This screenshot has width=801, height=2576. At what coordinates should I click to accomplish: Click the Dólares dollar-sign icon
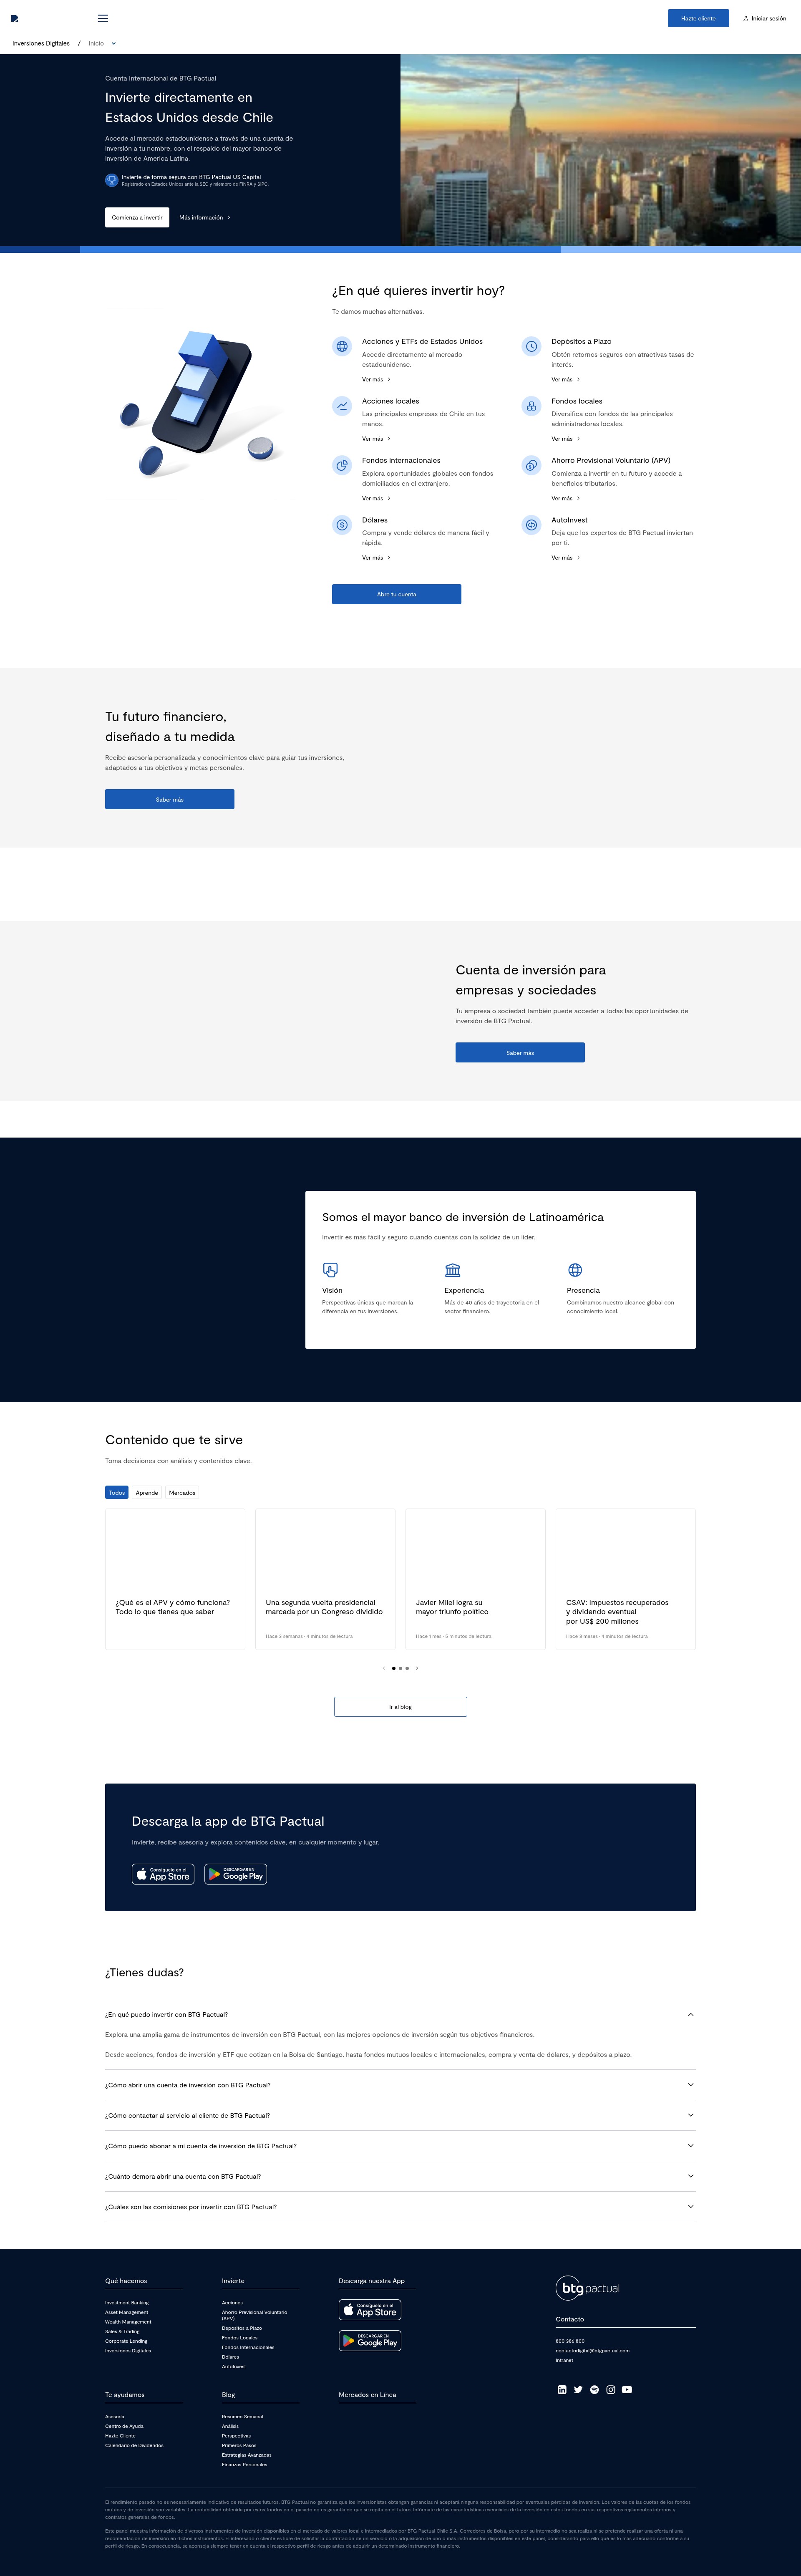[342, 525]
